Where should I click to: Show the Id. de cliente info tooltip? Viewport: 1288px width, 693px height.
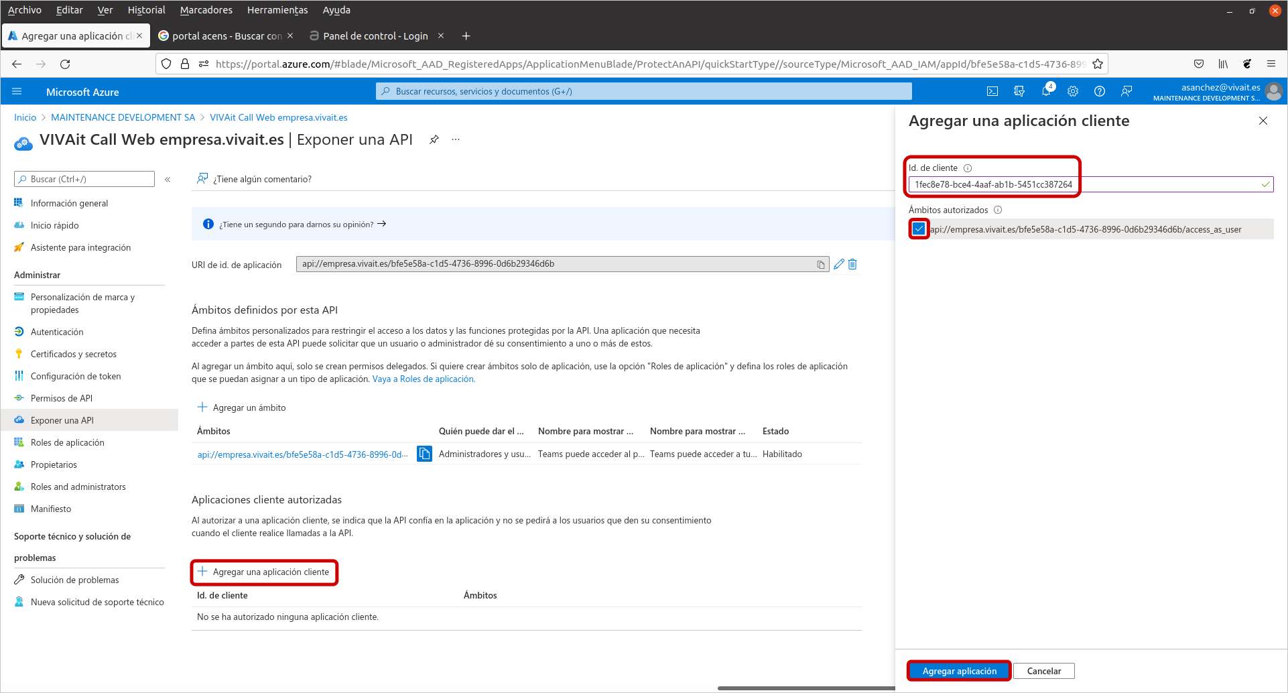(x=968, y=168)
